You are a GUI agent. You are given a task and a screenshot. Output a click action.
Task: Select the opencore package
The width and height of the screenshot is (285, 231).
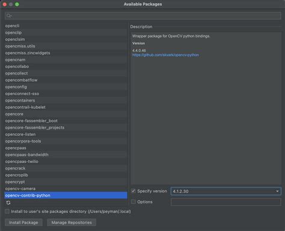click(66, 114)
